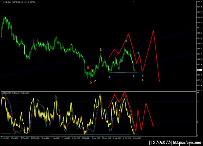The width and height of the screenshot is (203, 146).
Task: Select the cyan wave label 'e'
Action: click(142, 76)
